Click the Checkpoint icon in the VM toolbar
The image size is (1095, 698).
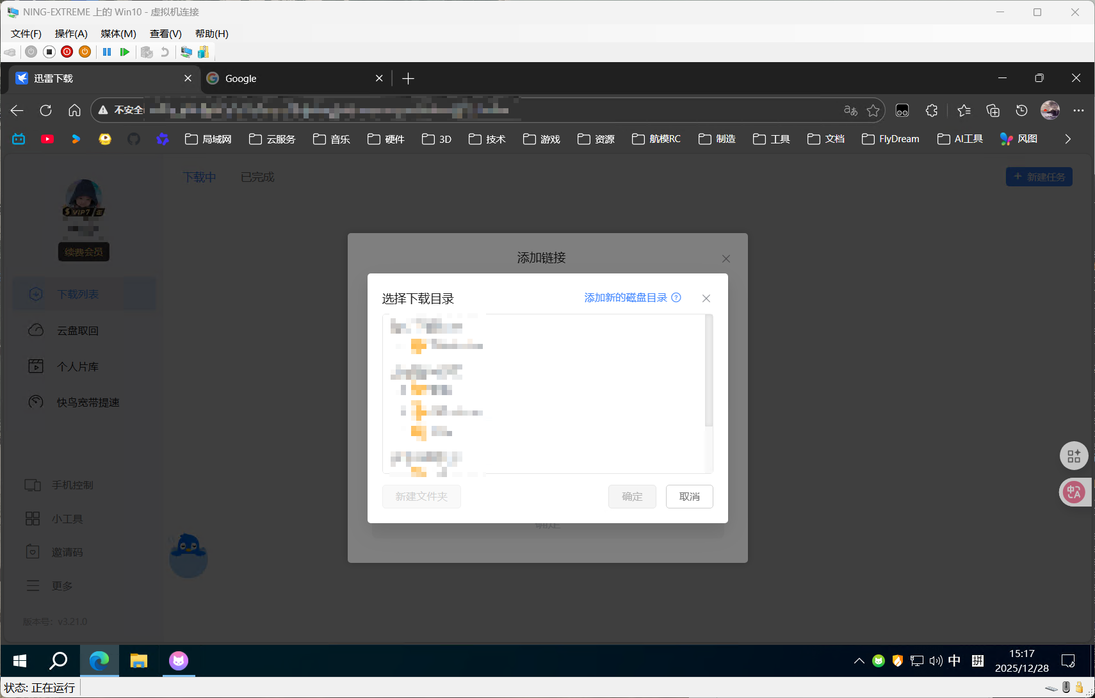[x=147, y=52]
